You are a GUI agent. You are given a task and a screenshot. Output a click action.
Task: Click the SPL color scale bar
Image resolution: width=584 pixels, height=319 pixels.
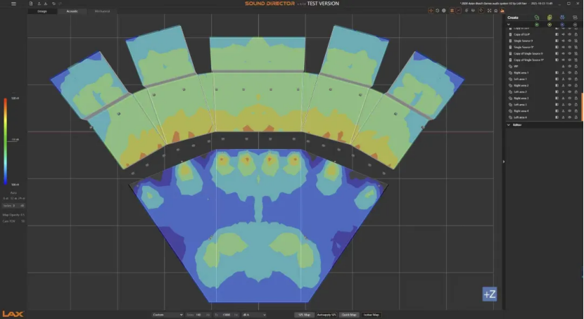(x=5, y=141)
